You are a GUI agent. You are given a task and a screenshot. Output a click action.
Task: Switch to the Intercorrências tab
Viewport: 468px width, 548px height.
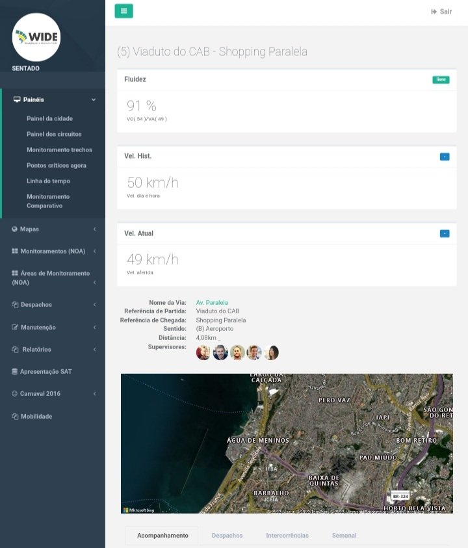[x=287, y=536]
